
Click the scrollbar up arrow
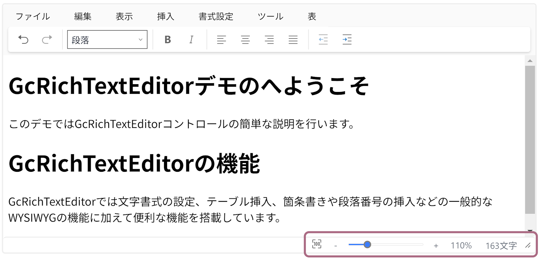[x=530, y=61]
